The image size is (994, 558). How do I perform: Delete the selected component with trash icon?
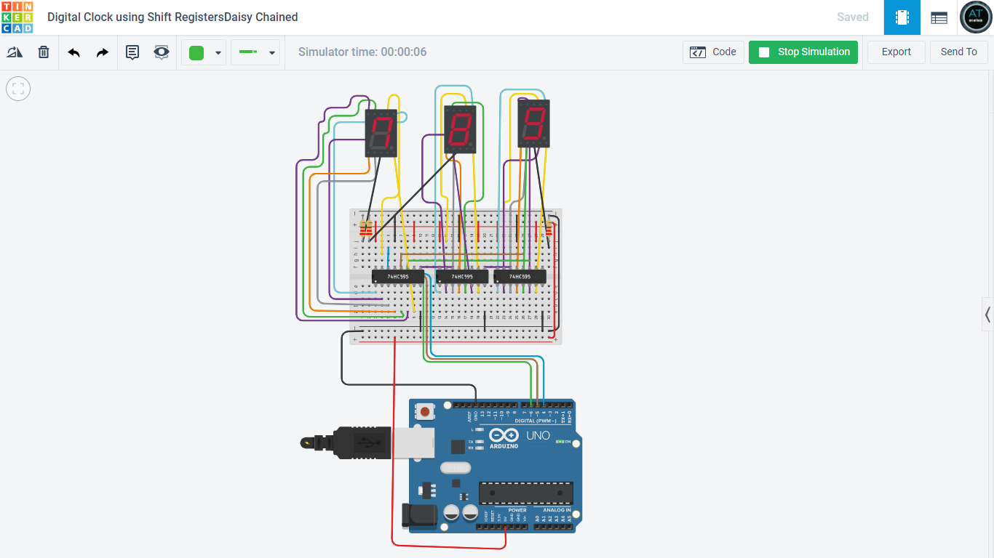pyautogui.click(x=43, y=52)
